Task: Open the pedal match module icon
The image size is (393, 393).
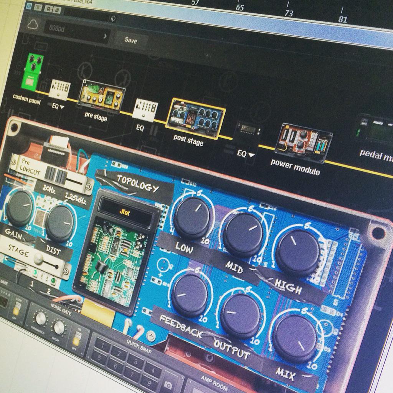Action: 375,130
